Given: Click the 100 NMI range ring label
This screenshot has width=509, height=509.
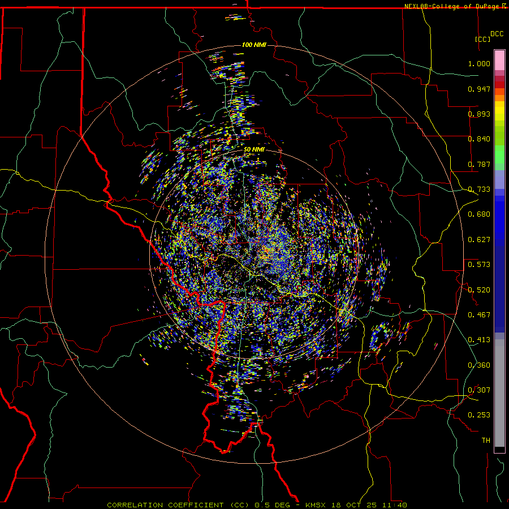Looking at the screenshot, I should 254,45.
